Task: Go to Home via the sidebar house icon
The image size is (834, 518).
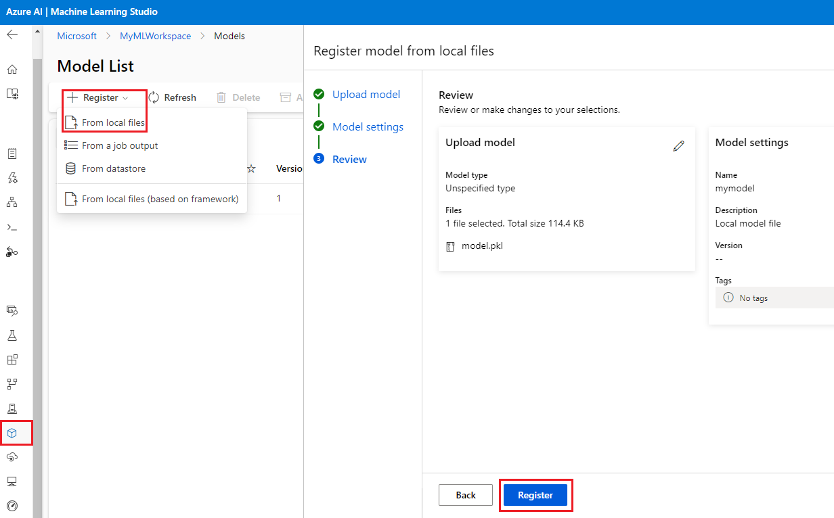Action: click(x=12, y=70)
